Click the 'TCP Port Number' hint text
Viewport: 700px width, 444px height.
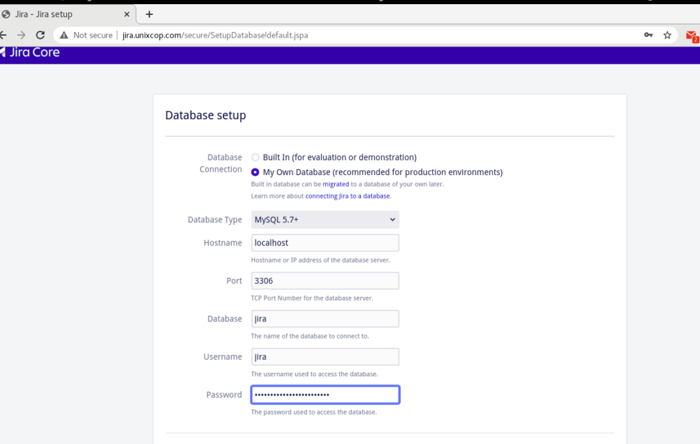click(312, 298)
